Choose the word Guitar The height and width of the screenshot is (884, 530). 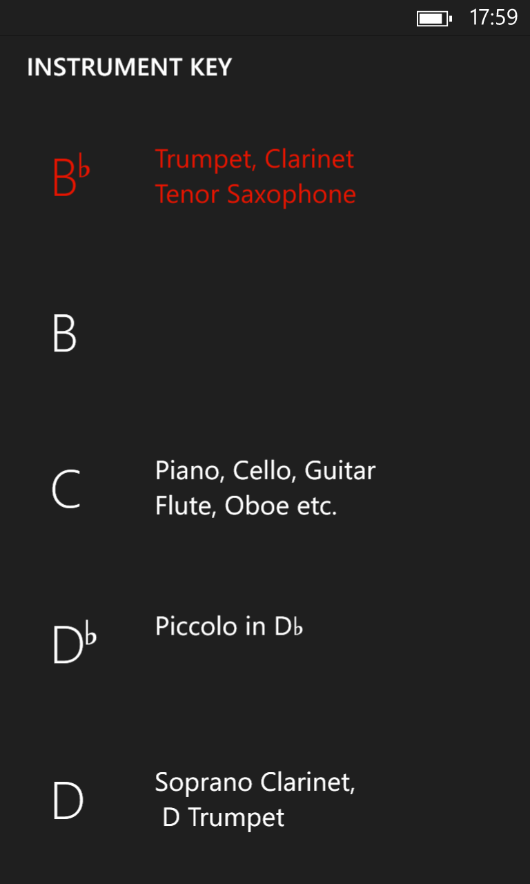click(340, 471)
